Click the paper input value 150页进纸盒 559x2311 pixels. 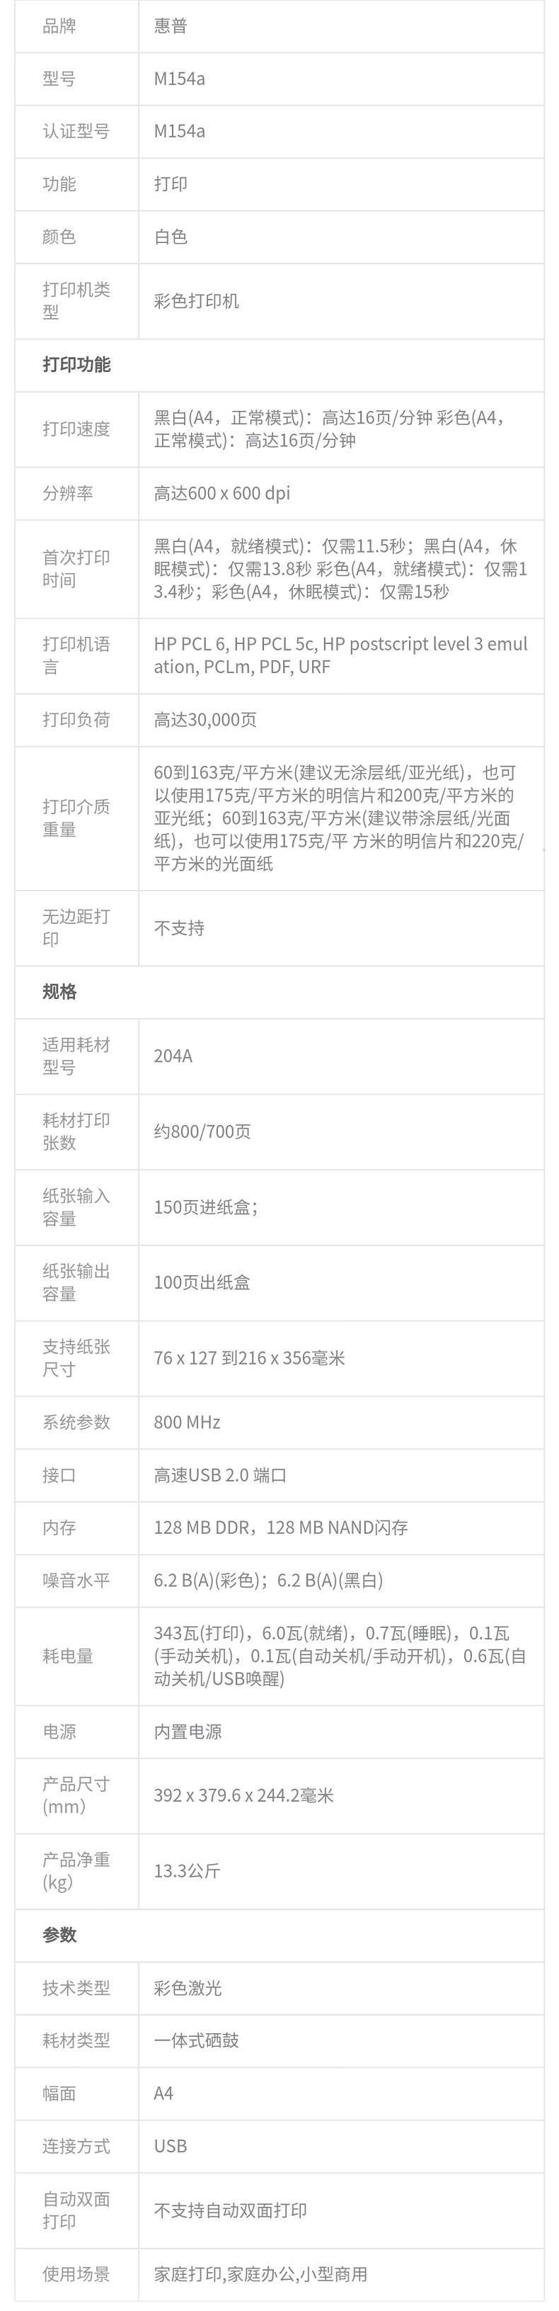point(206,1207)
